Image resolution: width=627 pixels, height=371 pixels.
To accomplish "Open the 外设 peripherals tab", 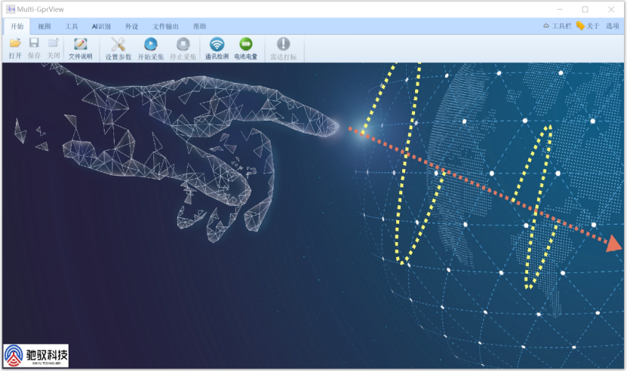I will (131, 26).
